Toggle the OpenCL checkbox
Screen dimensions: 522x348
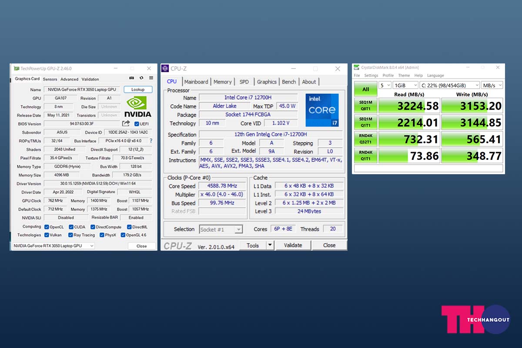pyautogui.click(x=46, y=227)
